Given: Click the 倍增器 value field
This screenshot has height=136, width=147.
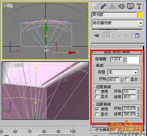Looking at the screenshot, I should click(116, 59).
